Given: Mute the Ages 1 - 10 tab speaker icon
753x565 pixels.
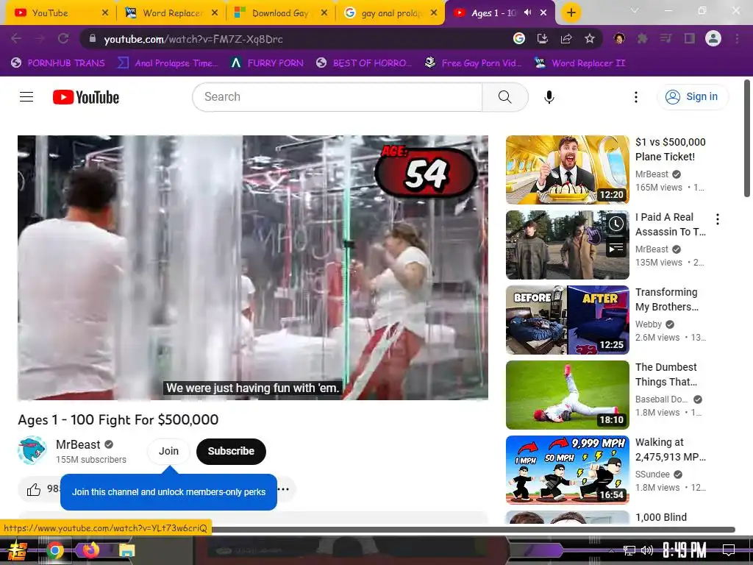Looking at the screenshot, I should click(x=528, y=13).
